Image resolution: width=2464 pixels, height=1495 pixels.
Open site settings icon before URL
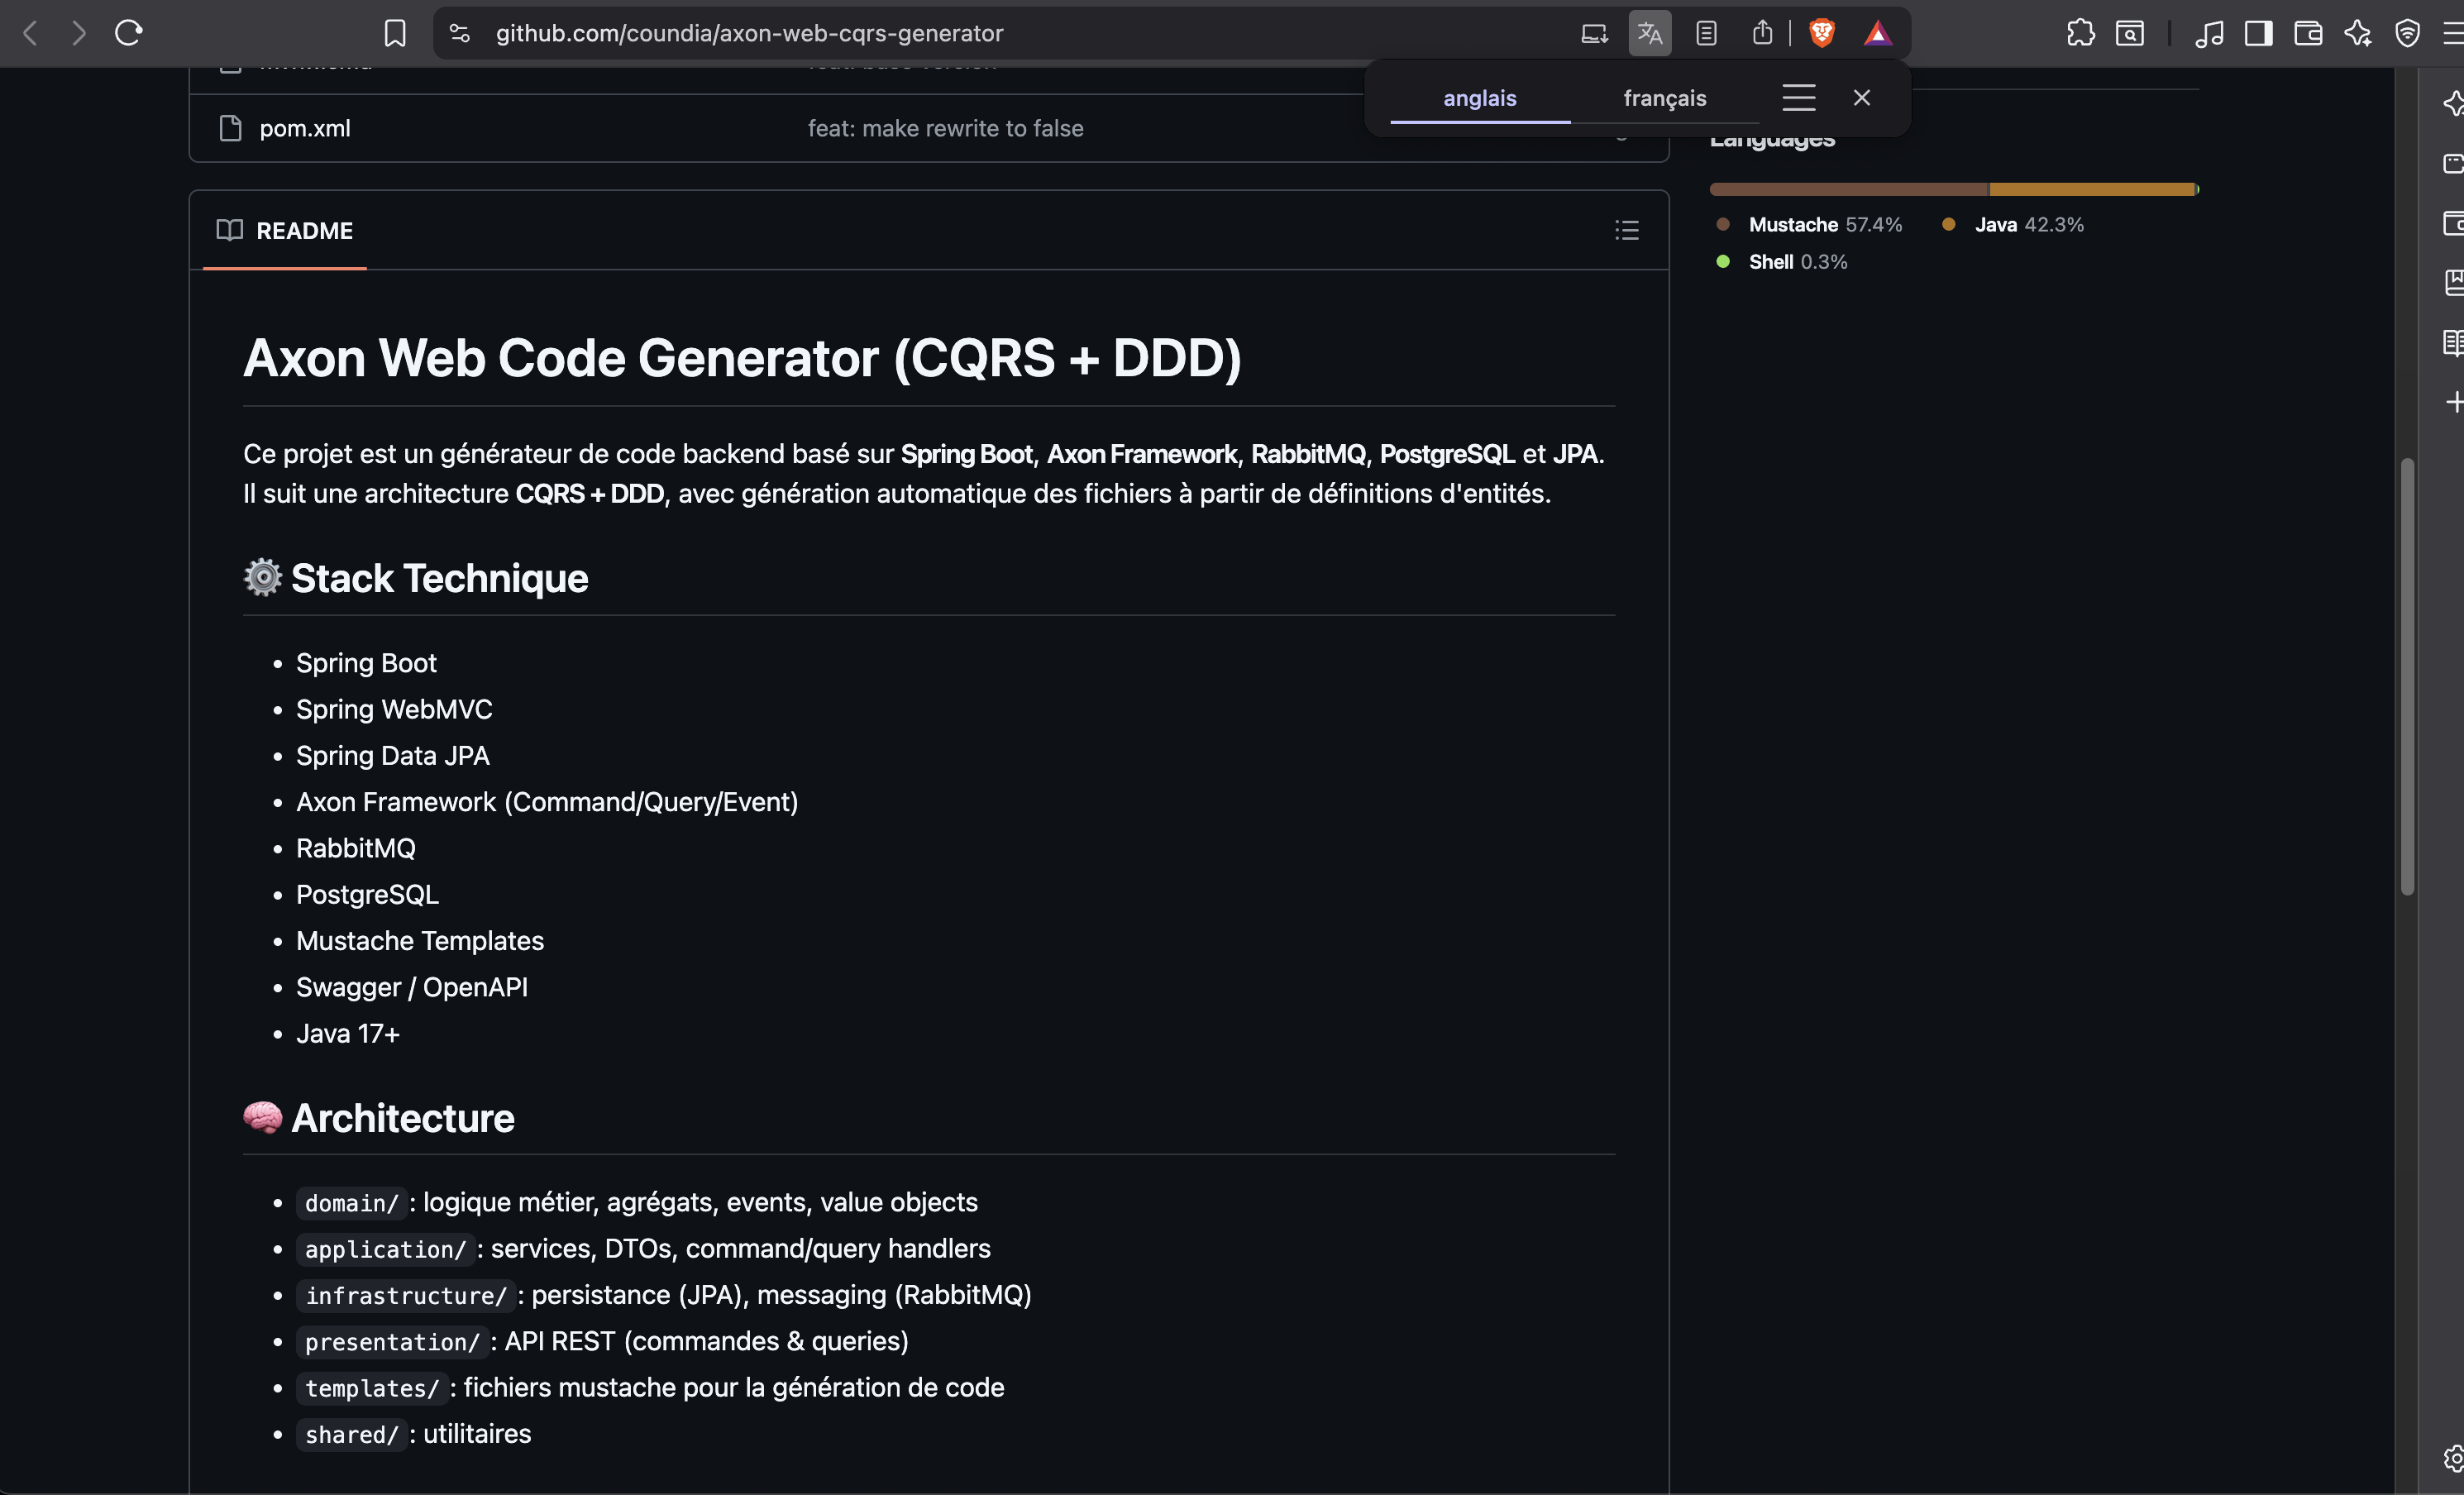tap(459, 33)
